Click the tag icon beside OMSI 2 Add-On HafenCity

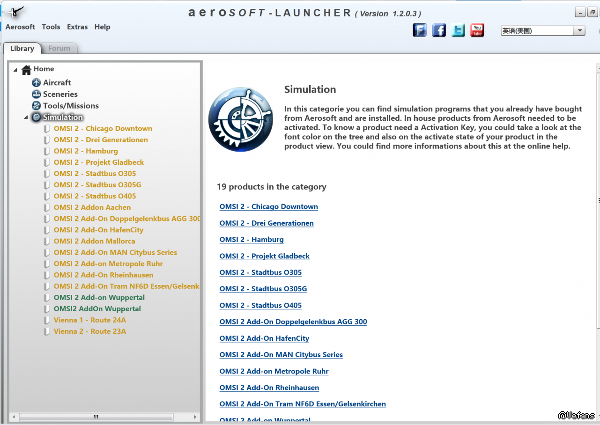47,230
